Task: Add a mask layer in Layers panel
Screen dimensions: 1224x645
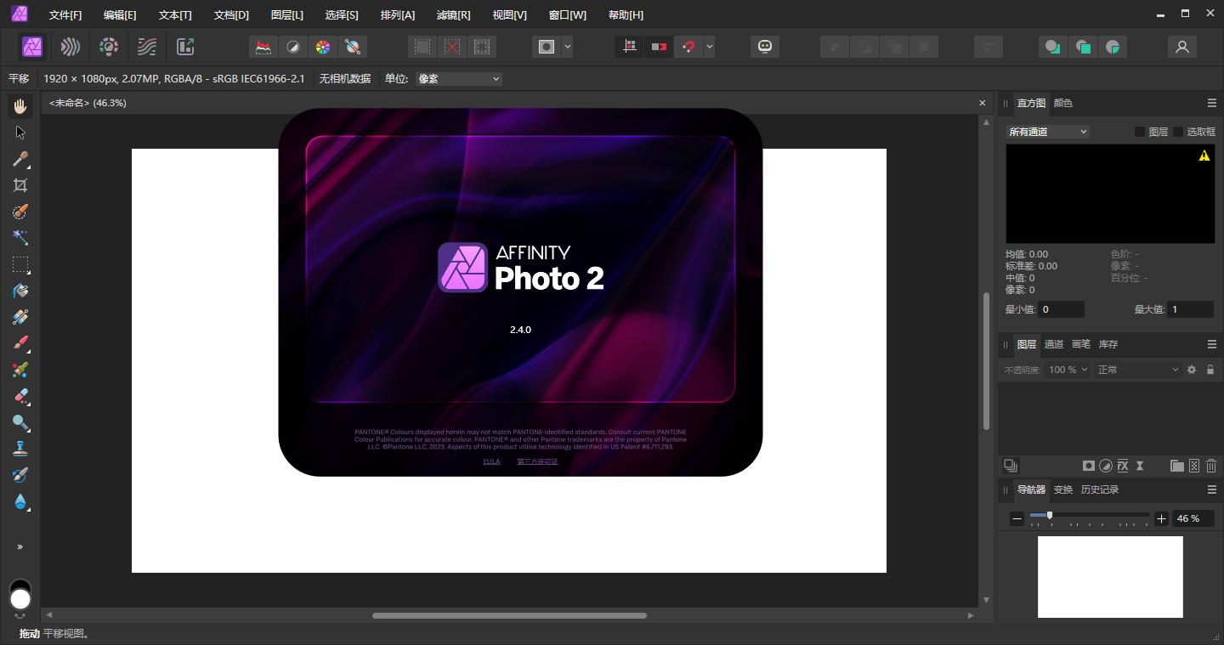Action: 1088,466
